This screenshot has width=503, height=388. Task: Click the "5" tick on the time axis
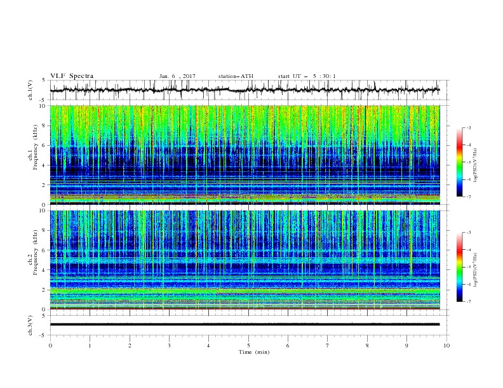coord(248,346)
